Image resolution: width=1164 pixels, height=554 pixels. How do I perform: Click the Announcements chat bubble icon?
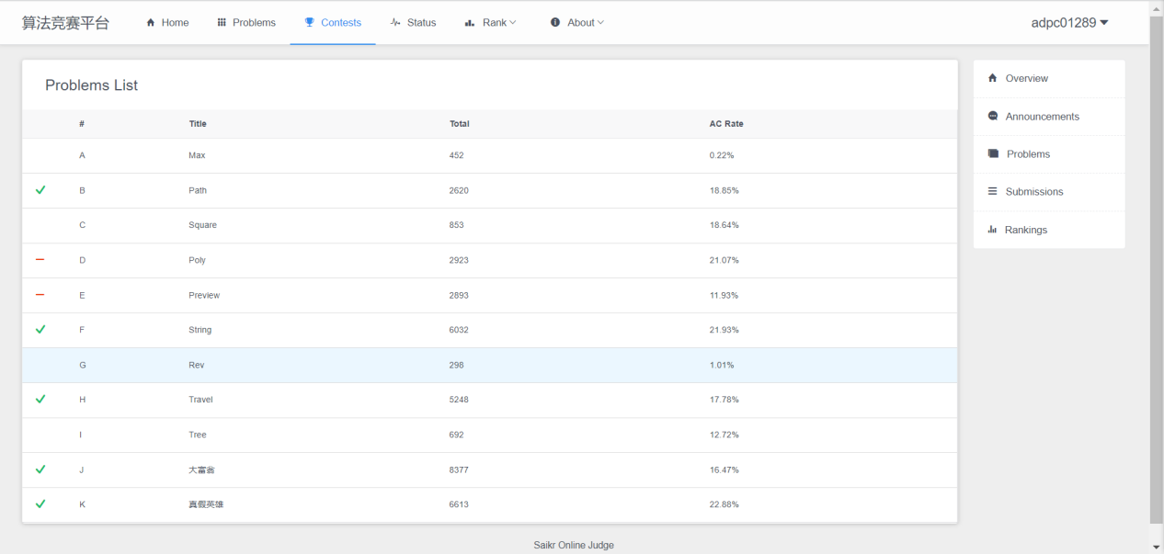click(992, 117)
